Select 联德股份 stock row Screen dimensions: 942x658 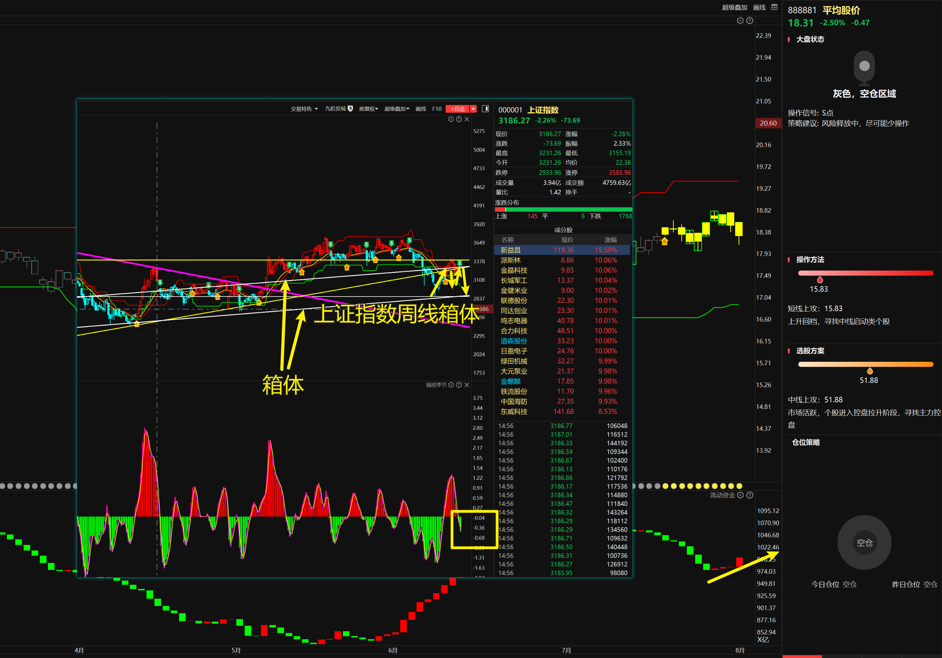[x=562, y=300]
